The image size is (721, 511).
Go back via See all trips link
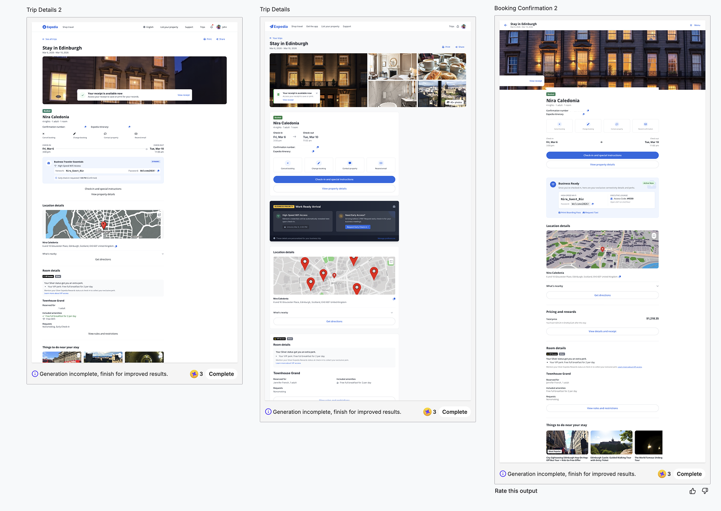point(50,39)
